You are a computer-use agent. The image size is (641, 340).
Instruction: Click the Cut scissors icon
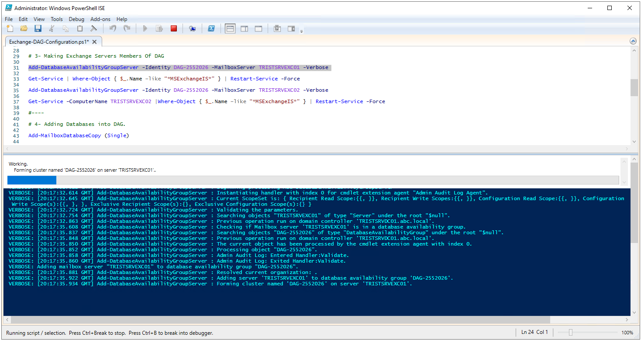pyautogui.click(x=52, y=28)
